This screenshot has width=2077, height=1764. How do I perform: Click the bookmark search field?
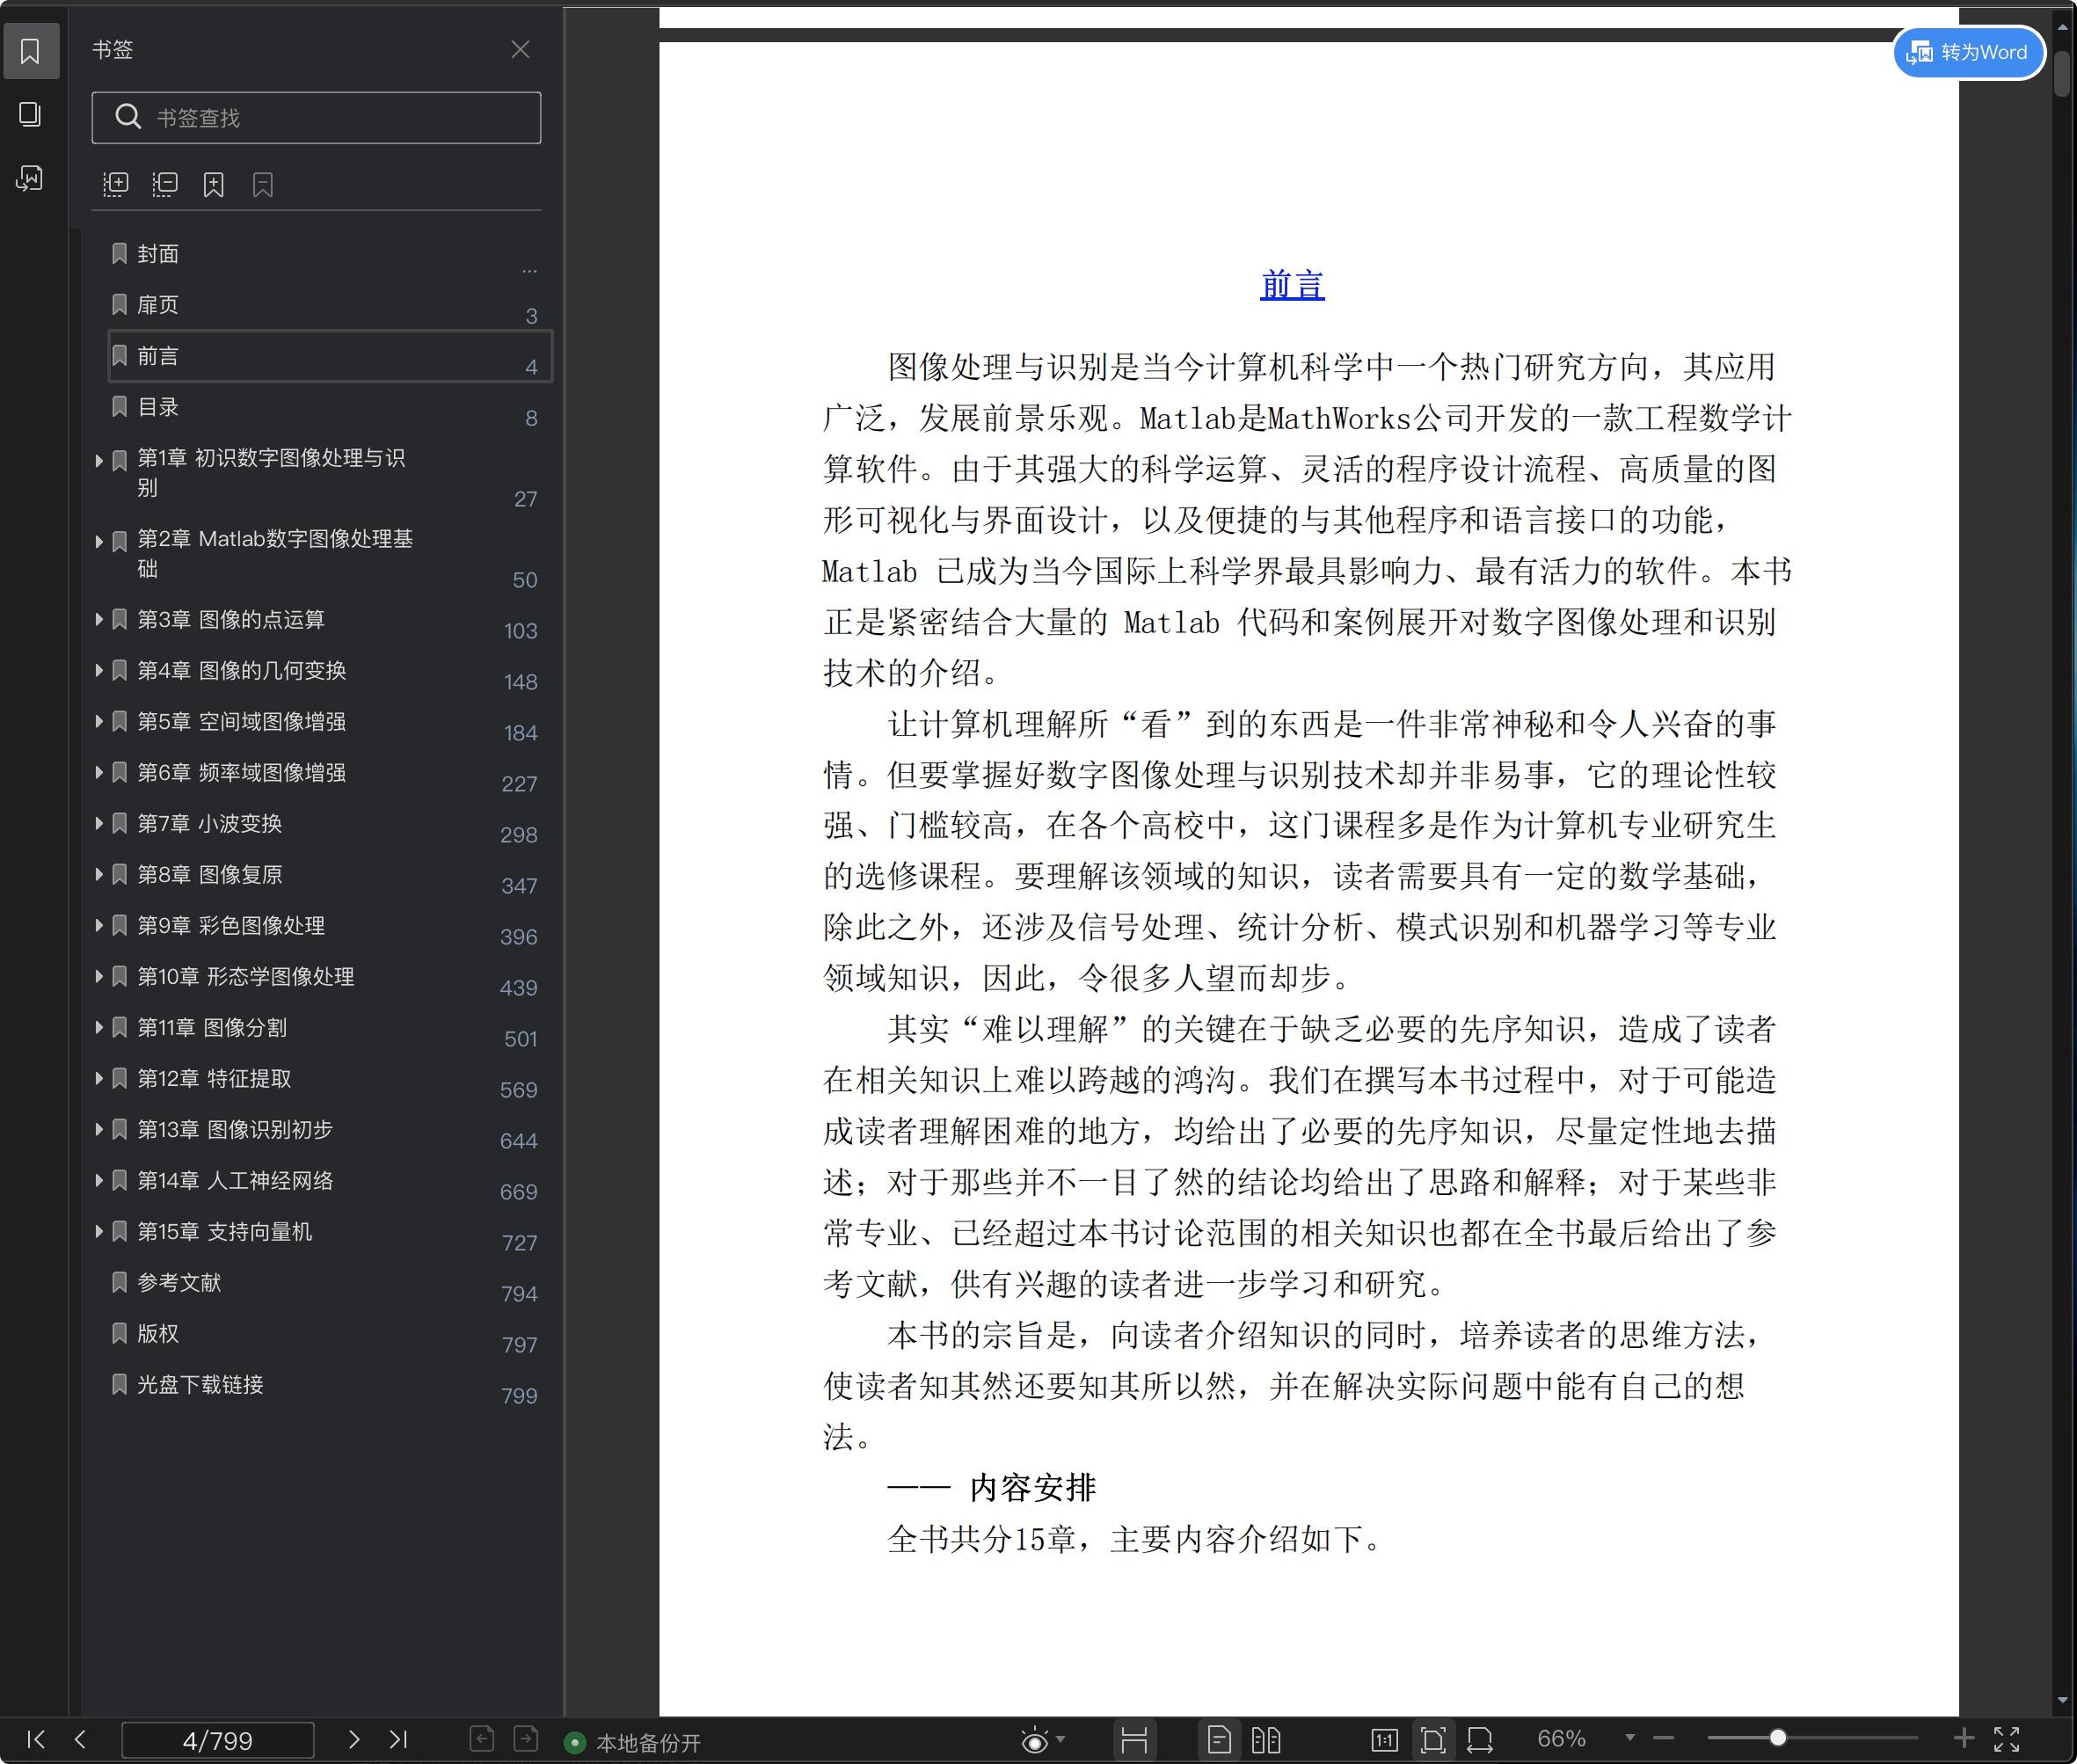tap(316, 118)
